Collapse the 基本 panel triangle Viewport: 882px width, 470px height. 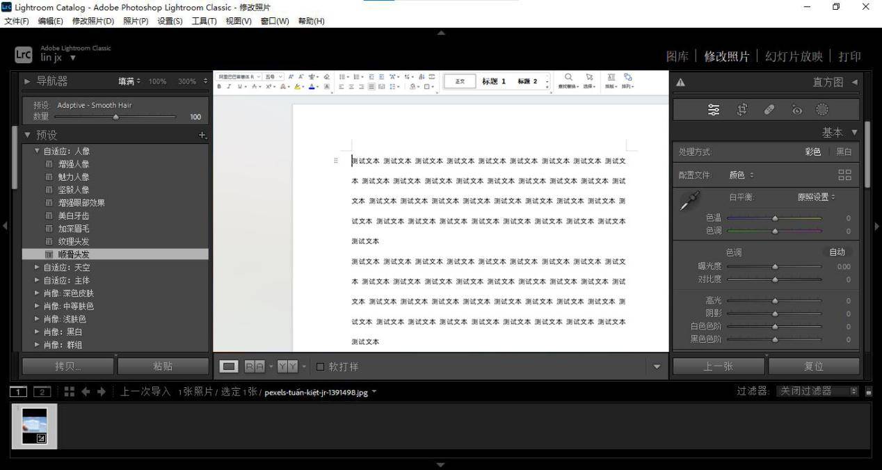pos(854,132)
